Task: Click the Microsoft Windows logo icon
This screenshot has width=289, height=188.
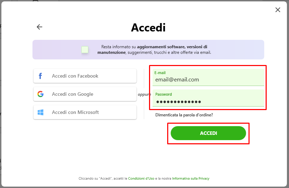Action: [40, 112]
